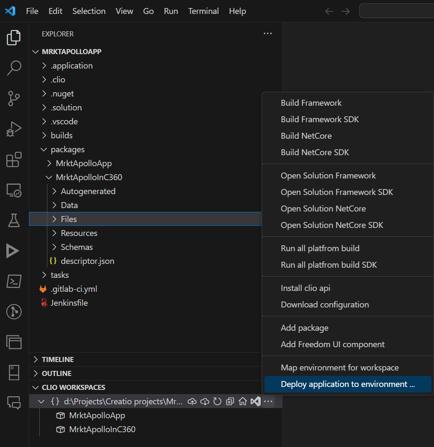434x447 pixels.
Task: Go forward with the right arrow
Action: click(x=346, y=11)
